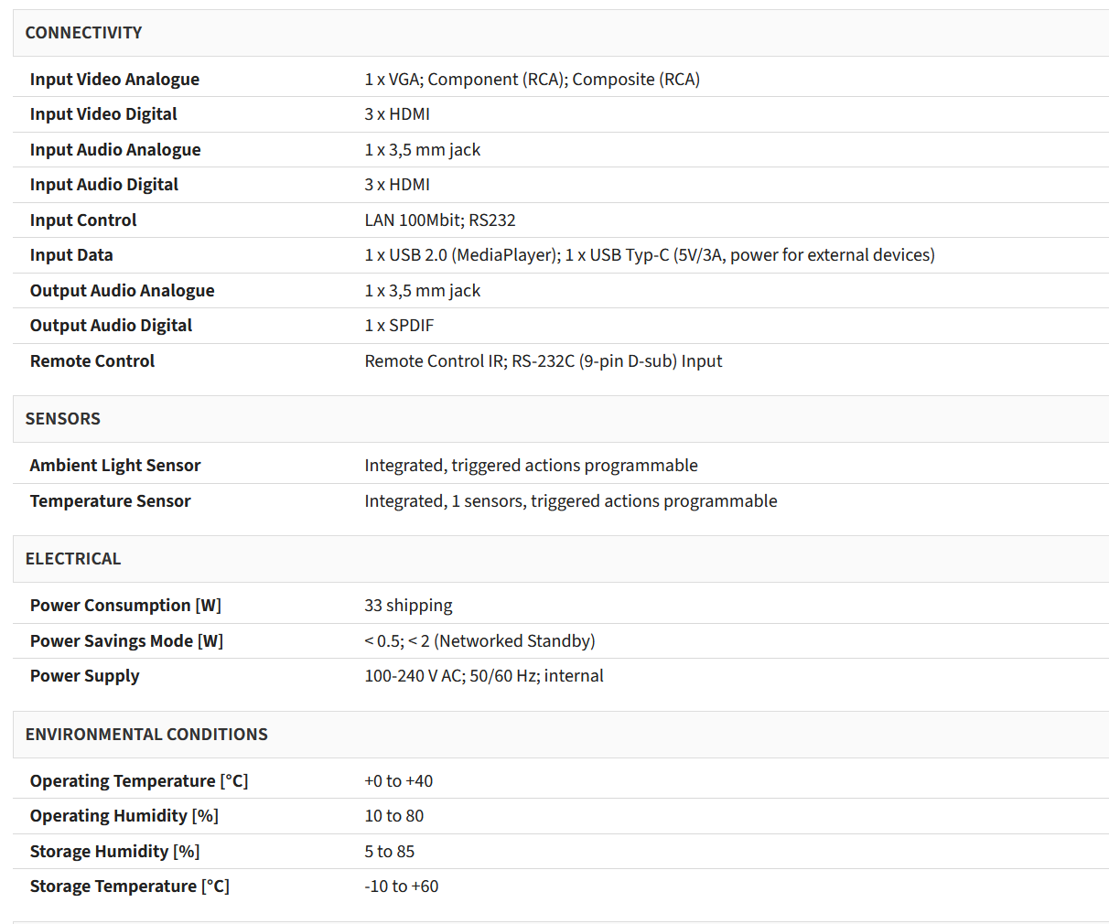Click the Operating Temperature [°C] label

139,781
